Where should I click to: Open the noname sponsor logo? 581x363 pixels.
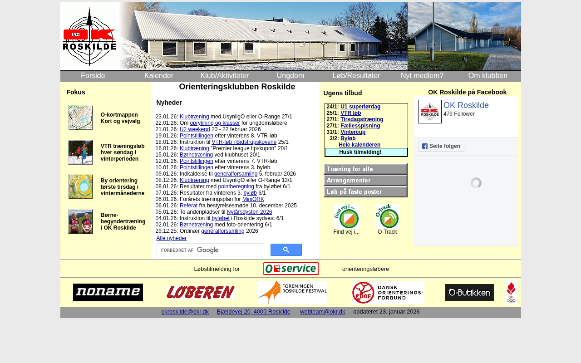click(x=108, y=293)
